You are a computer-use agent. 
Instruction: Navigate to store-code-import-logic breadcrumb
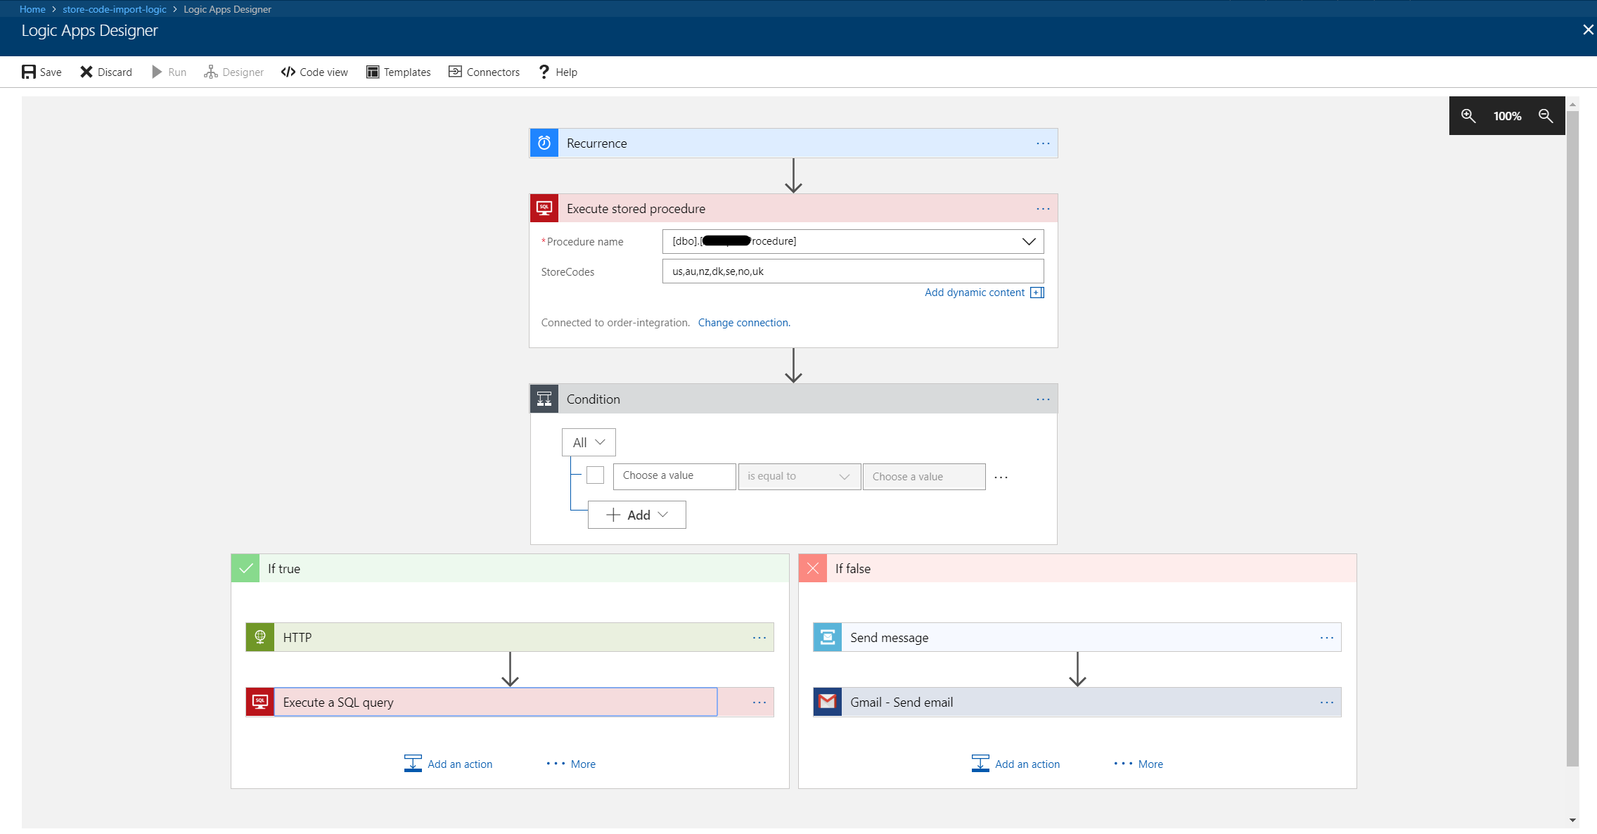click(114, 8)
